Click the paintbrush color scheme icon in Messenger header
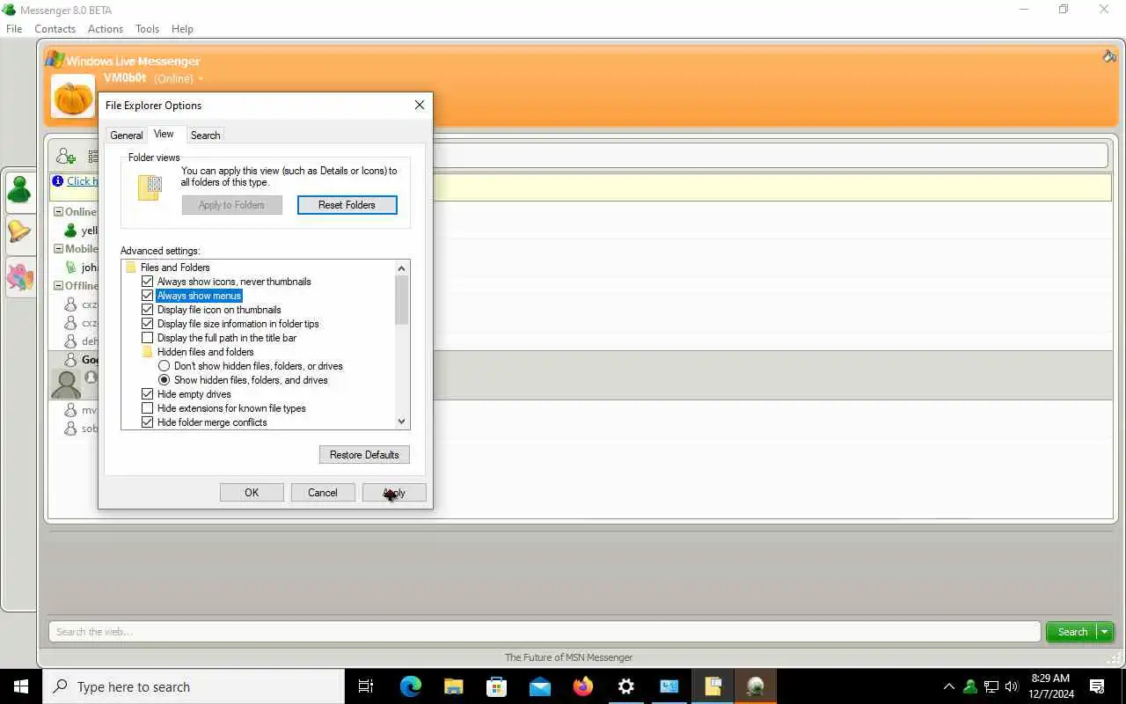The width and height of the screenshot is (1126, 704). point(1109,56)
